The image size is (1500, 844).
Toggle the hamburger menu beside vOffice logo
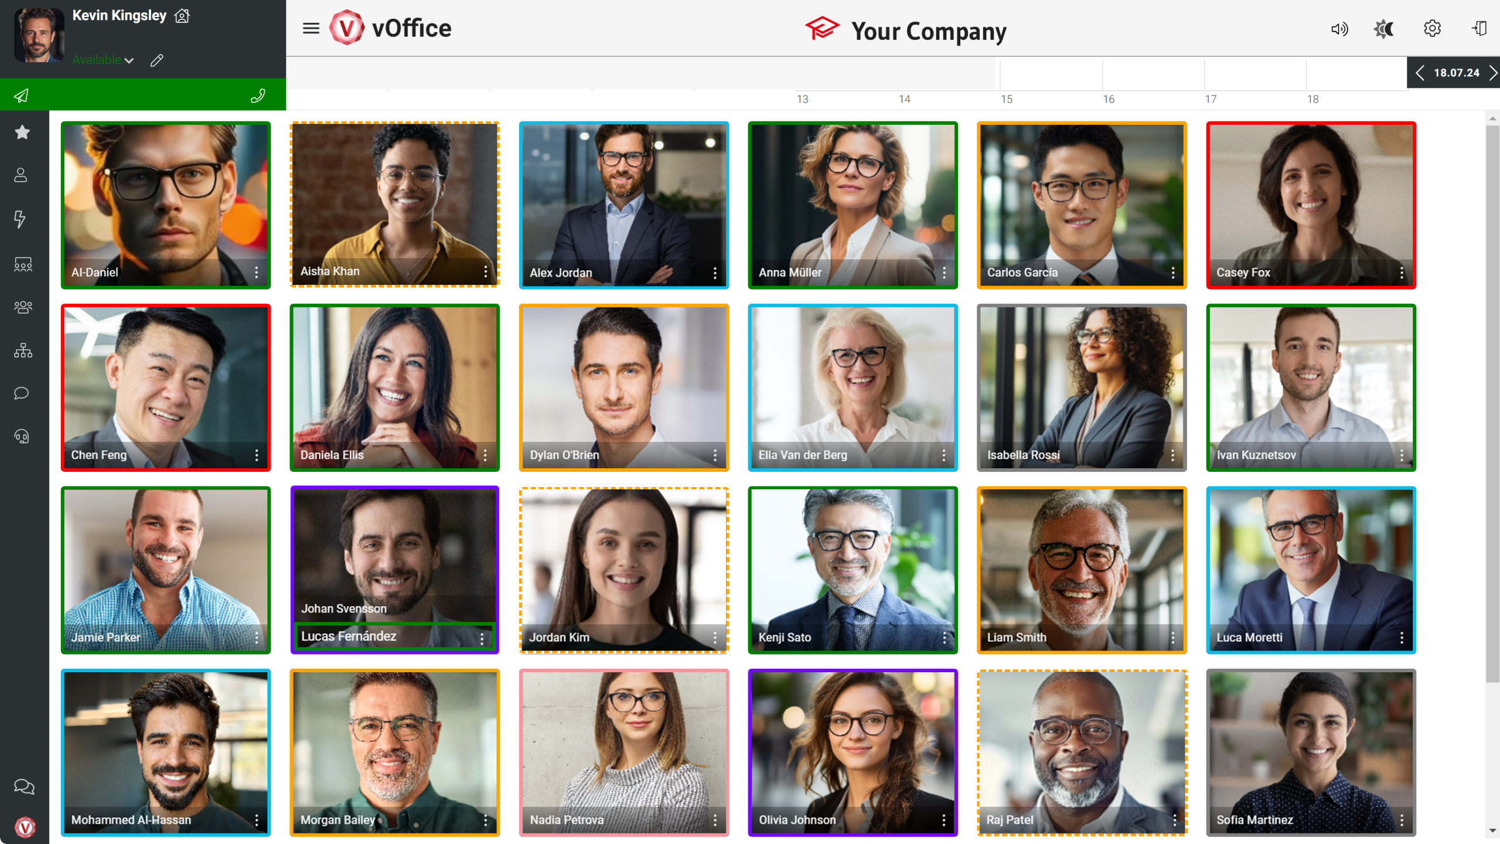click(x=311, y=28)
